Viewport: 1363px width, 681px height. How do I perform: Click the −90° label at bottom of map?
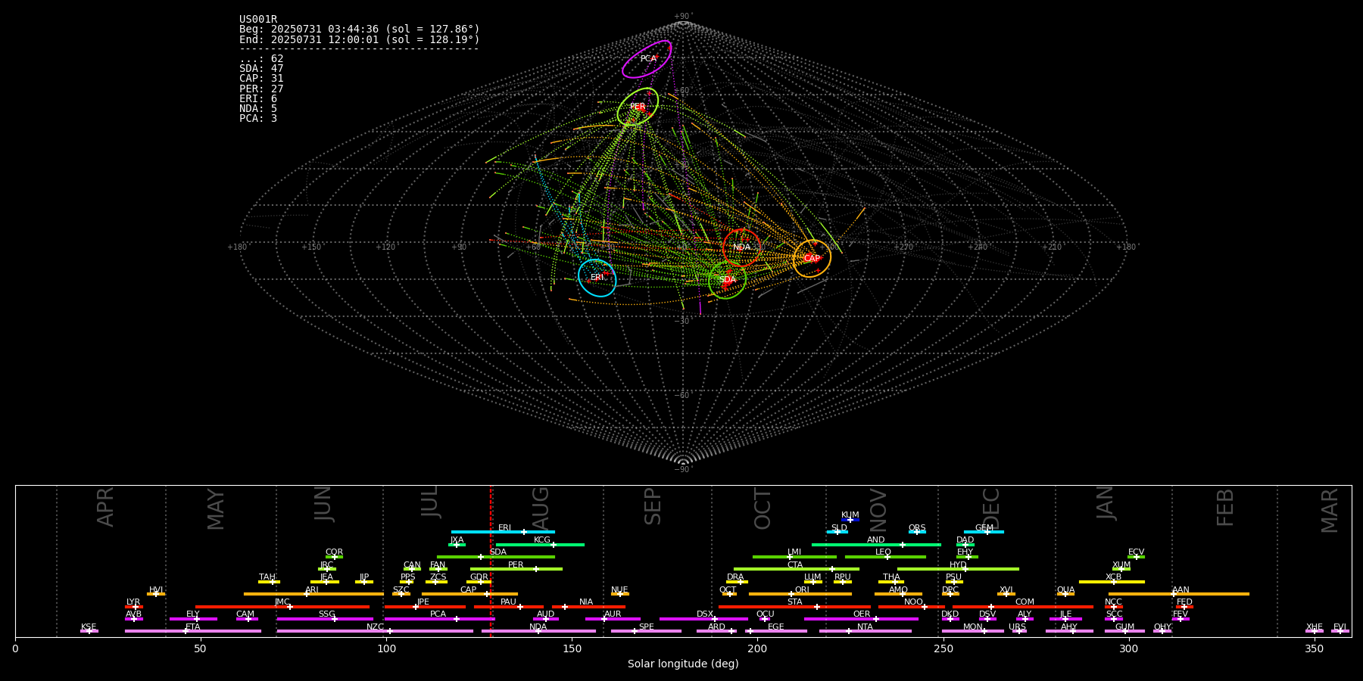click(682, 470)
